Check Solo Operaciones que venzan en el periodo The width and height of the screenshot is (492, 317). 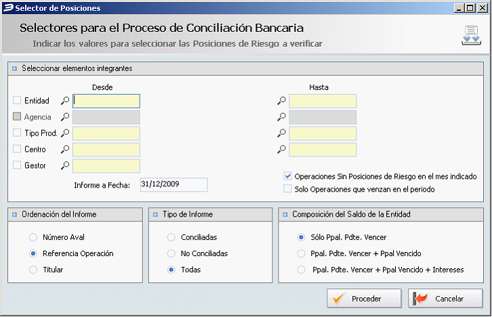point(287,189)
